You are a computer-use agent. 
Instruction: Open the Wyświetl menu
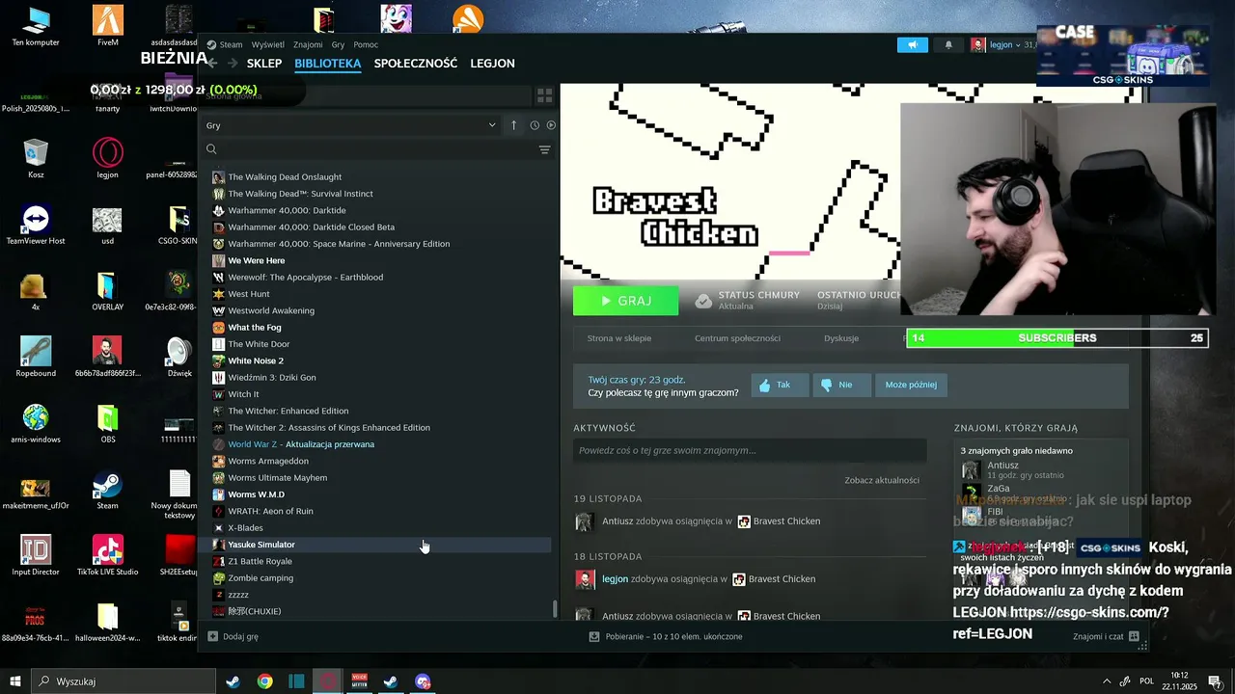[267, 44]
